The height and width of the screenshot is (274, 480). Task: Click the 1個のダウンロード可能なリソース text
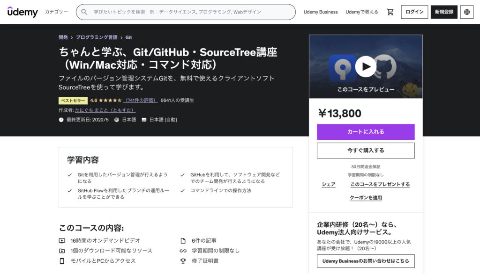112,251
